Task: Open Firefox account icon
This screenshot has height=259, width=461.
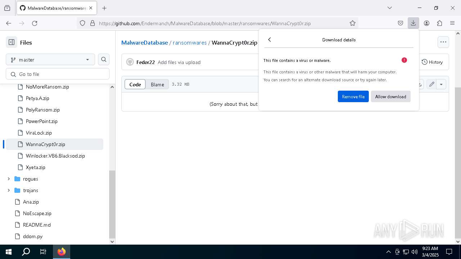Action: tap(426, 23)
